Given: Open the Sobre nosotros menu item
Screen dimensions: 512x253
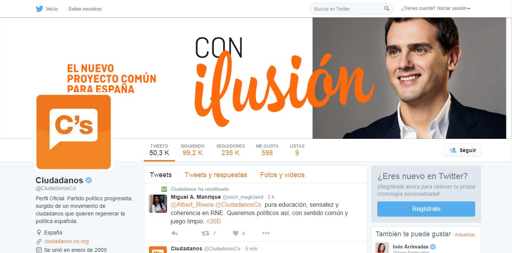Looking at the screenshot, I should [85, 9].
